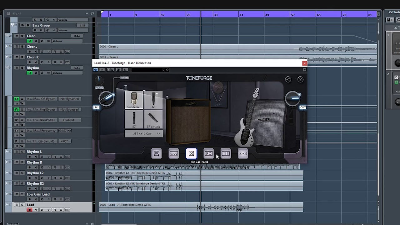Choose the 57 off-axis microphone
Viewport: 400px width, 225px height.
coord(153,119)
